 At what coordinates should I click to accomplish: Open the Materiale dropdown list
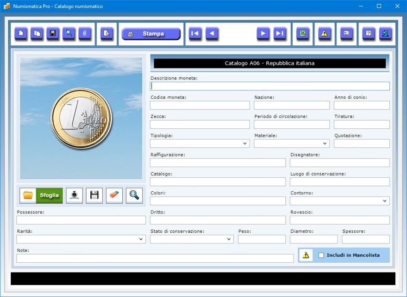325,144
